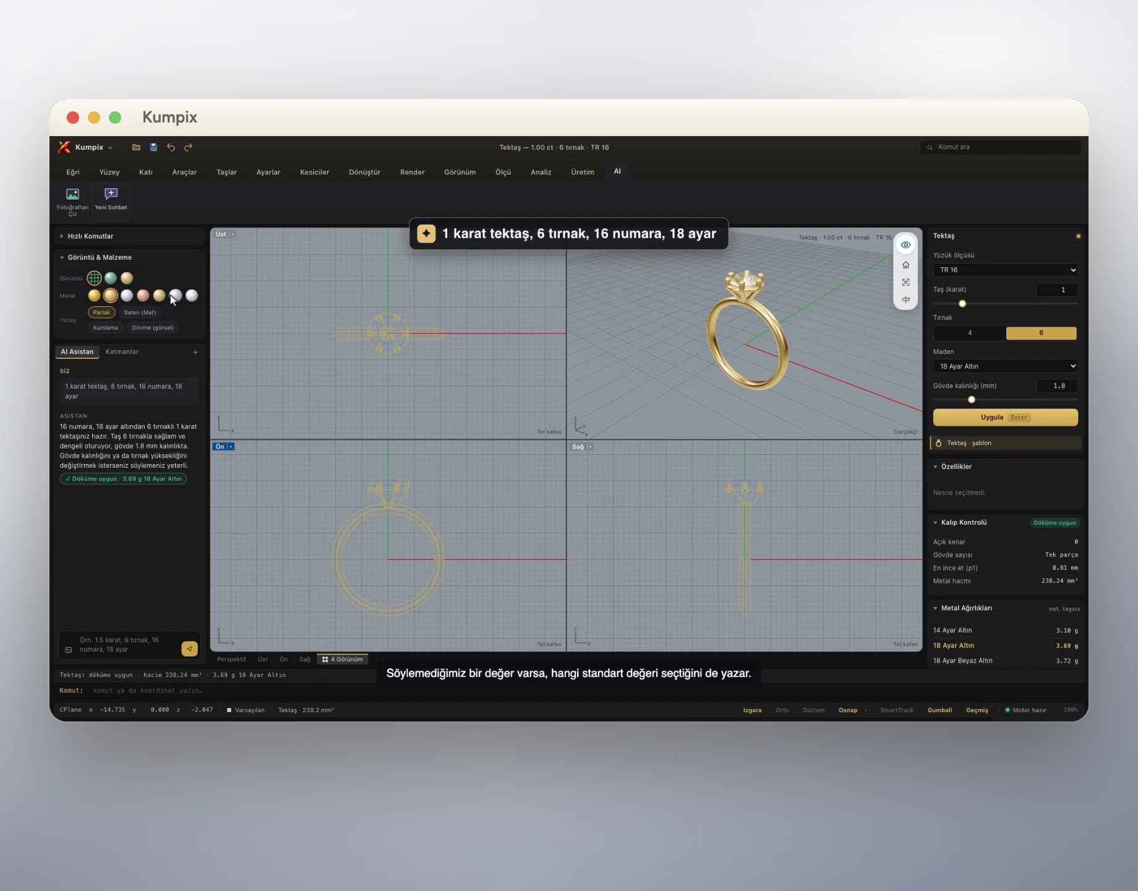Click the open folder icon
The height and width of the screenshot is (891, 1138).
coord(136,147)
